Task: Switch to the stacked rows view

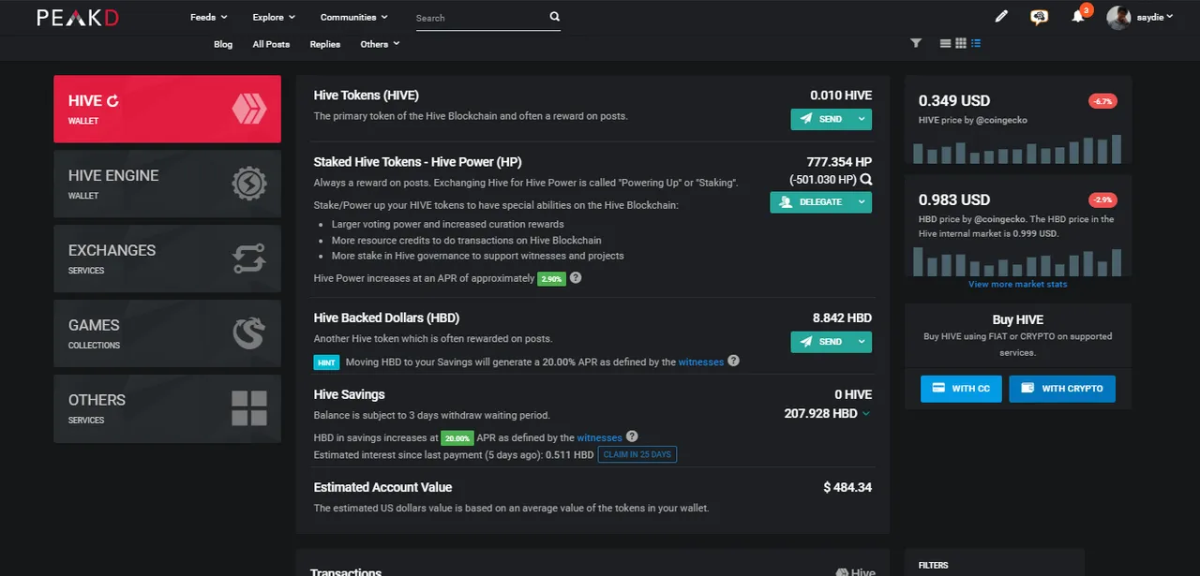Action: [945, 43]
